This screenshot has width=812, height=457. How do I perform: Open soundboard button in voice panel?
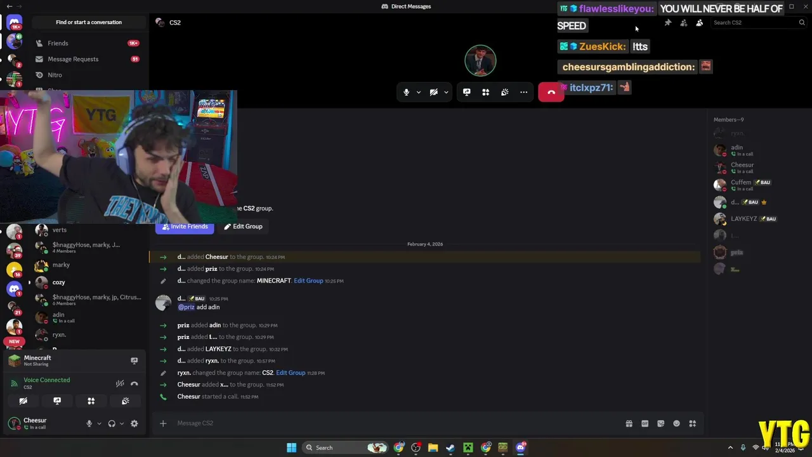point(126,401)
